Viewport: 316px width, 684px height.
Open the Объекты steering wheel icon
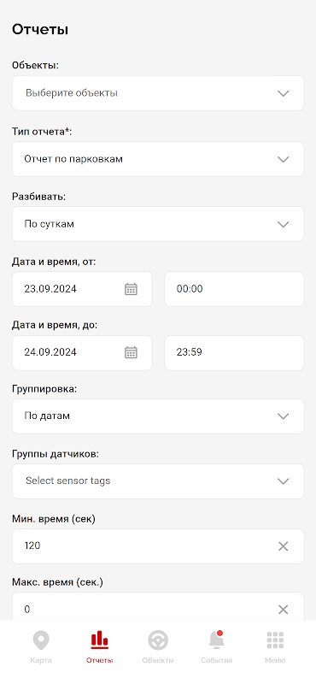(x=158, y=640)
